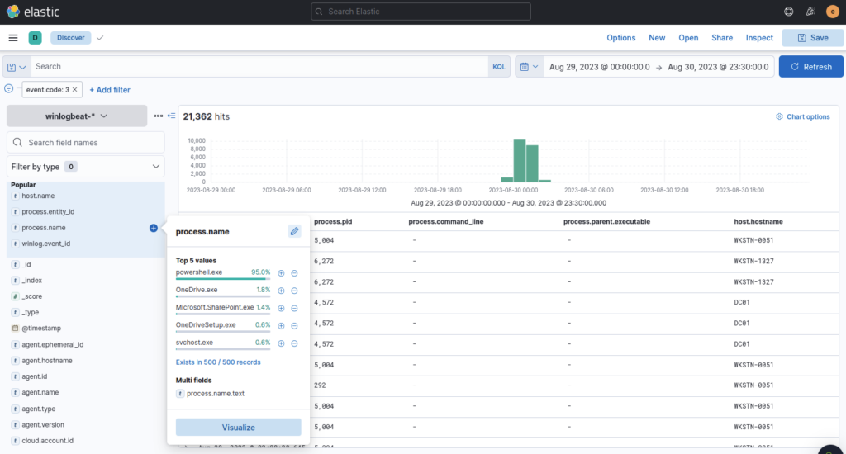846x454 pixels.
Task: Click Open in the top menu
Action: coord(688,38)
